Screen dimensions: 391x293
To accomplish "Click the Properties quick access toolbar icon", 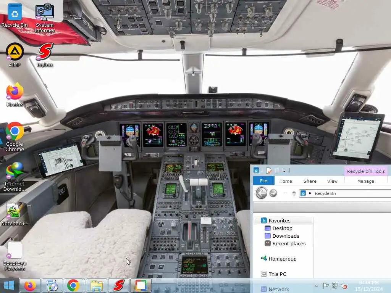I will 268,171.
